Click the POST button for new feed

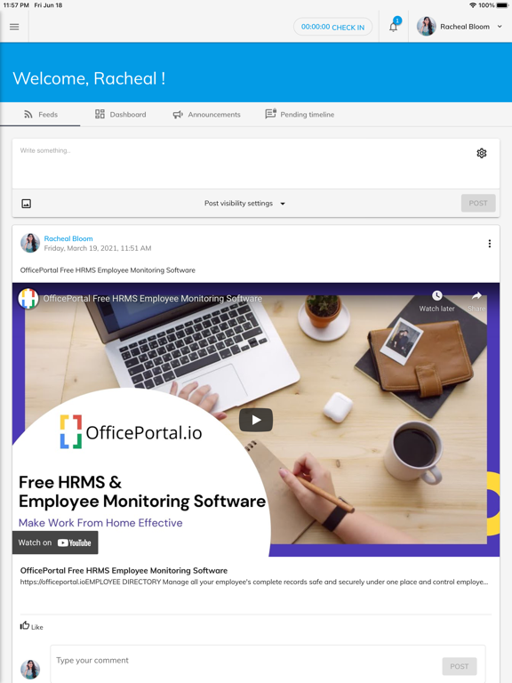[478, 203]
